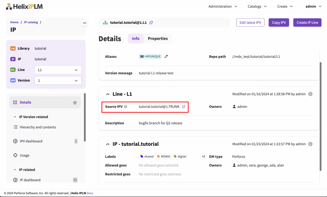Viewport: 327px width, 197px height.
Task: Click the Source IPV help question icon
Action: pyautogui.click(x=126, y=107)
